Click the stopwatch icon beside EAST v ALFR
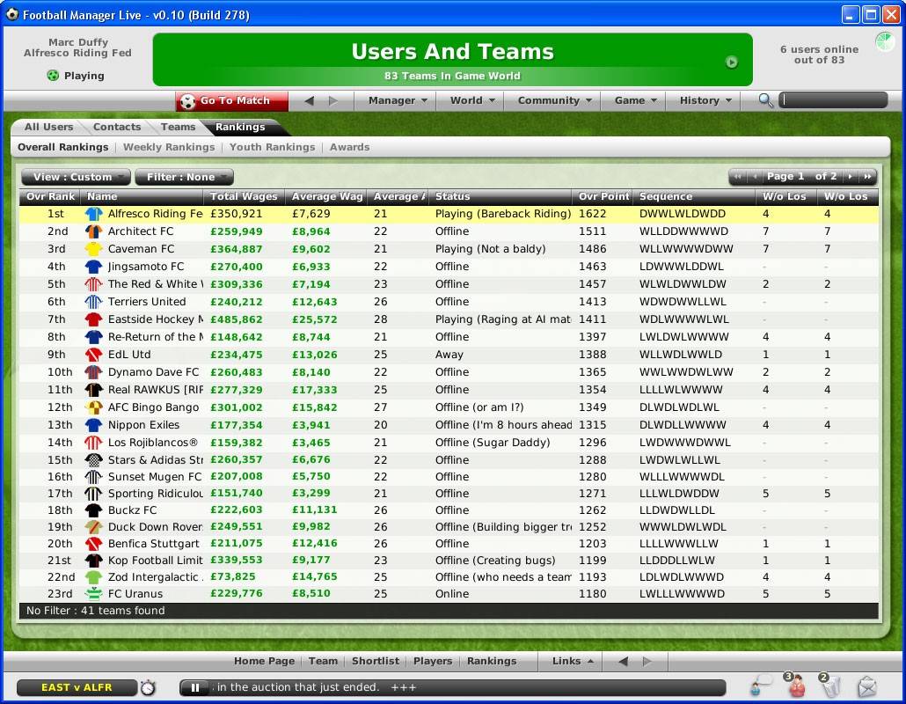This screenshot has height=704, width=906. click(x=148, y=687)
